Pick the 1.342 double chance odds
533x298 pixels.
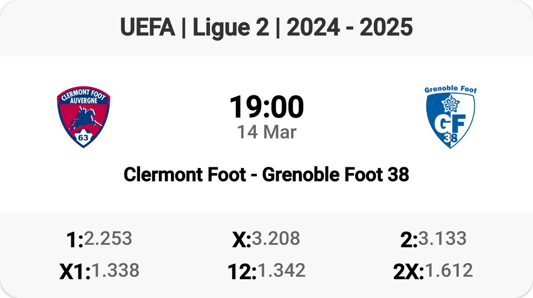click(x=282, y=270)
